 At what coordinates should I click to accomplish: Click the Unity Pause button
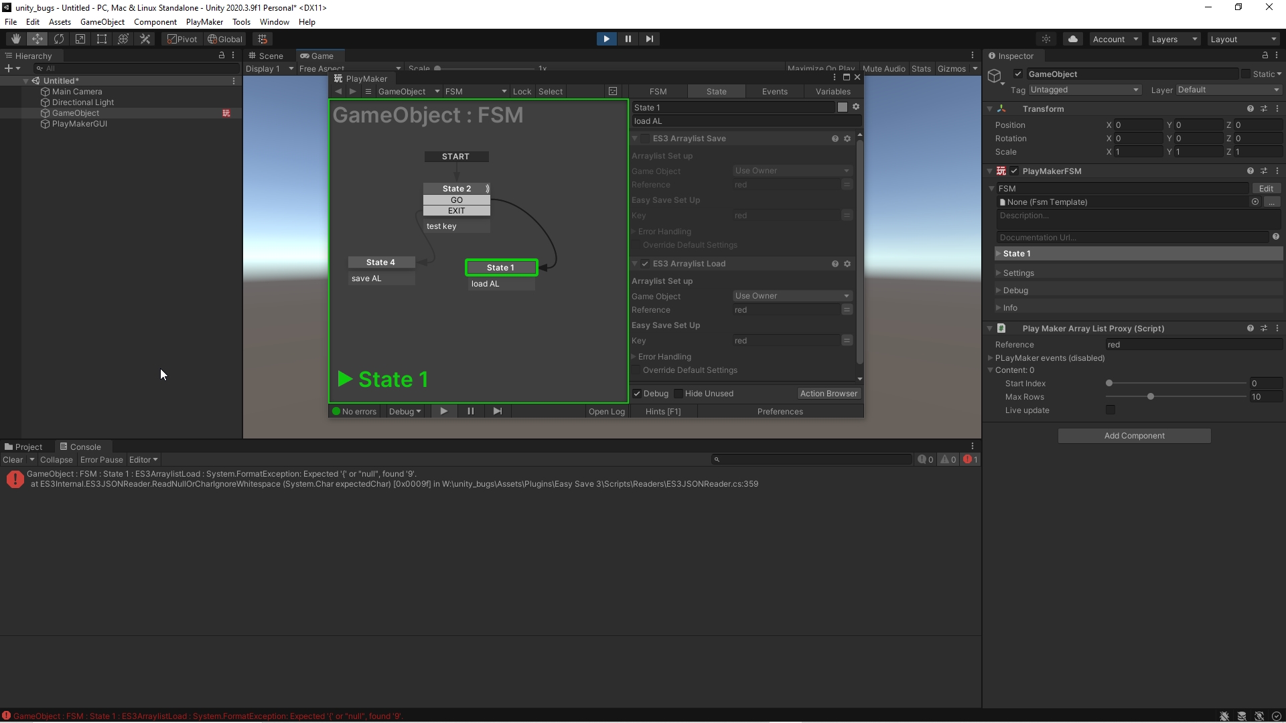(x=628, y=39)
